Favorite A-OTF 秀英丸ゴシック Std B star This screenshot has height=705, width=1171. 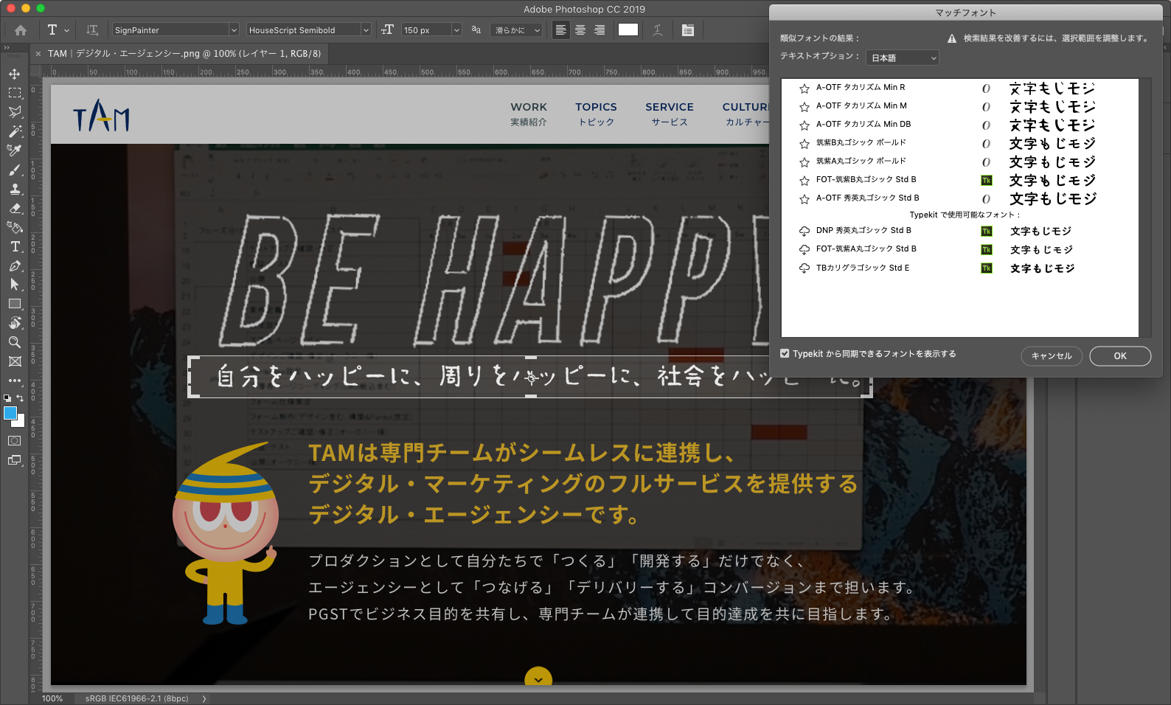805,199
